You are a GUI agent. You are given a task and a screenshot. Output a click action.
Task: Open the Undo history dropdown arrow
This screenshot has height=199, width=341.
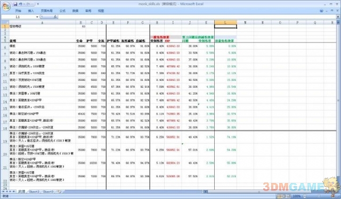(x=24, y=4)
